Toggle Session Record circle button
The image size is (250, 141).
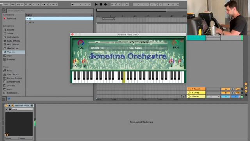[x=127, y=4]
